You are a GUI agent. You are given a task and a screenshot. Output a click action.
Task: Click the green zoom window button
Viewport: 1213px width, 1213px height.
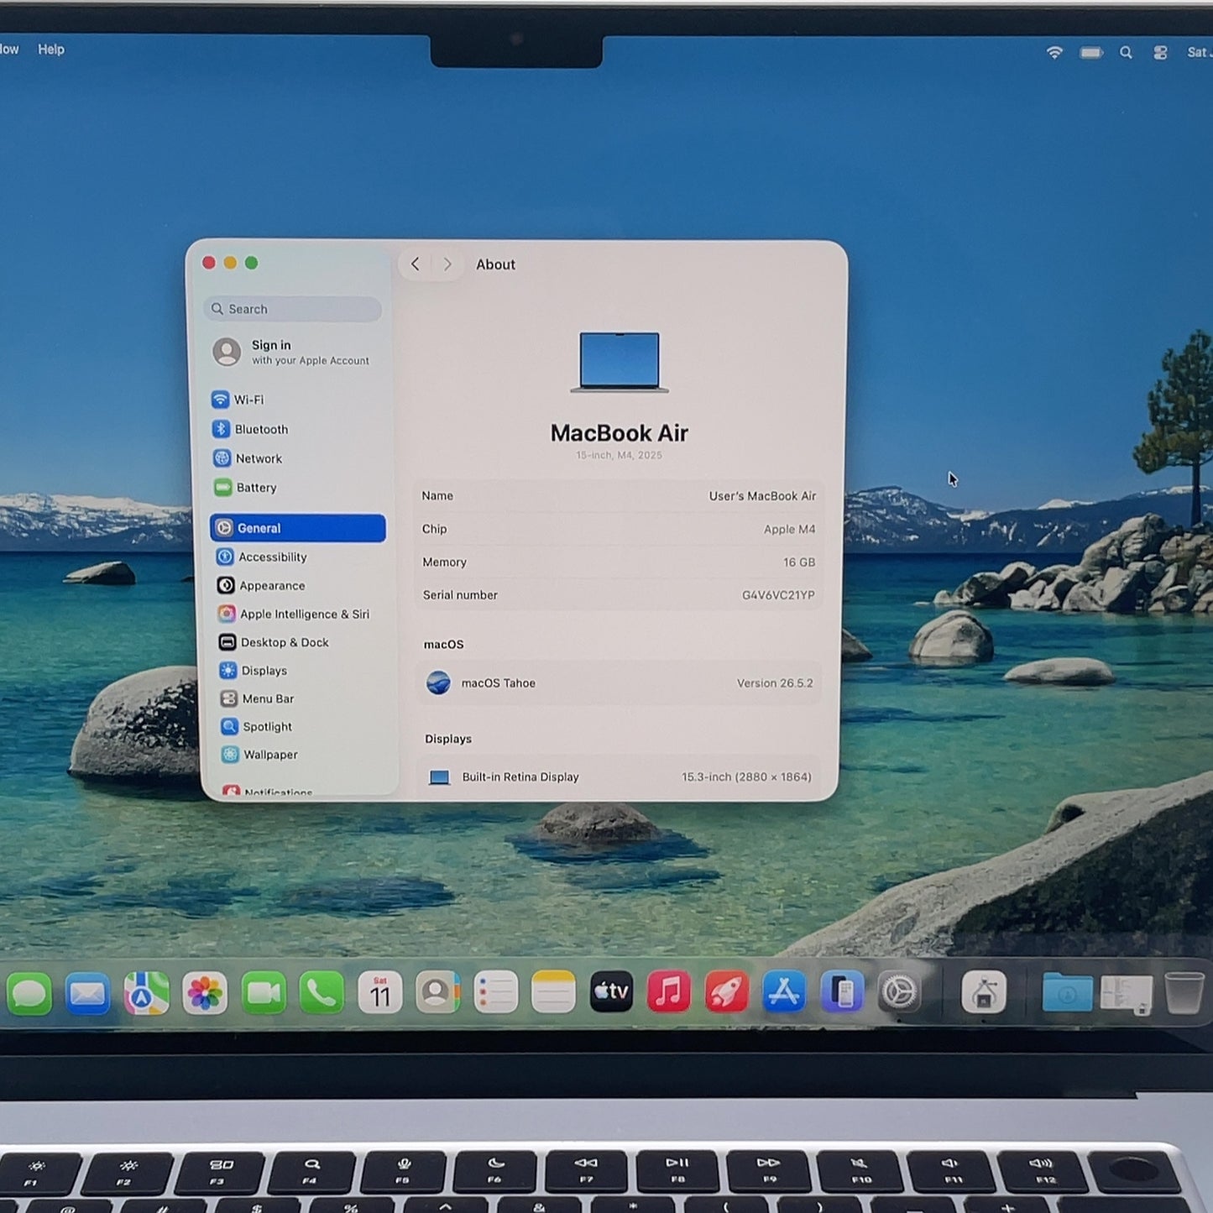click(x=251, y=263)
